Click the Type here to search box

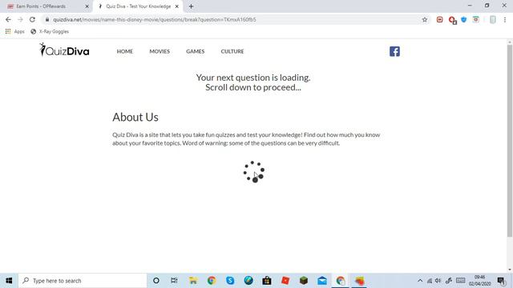click(83, 281)
